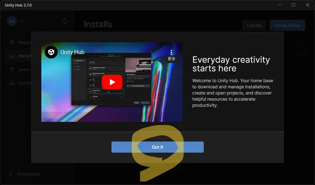Click the Downloads arrow icon
Screen dimensions: 315x185
(x=11, y=174)
